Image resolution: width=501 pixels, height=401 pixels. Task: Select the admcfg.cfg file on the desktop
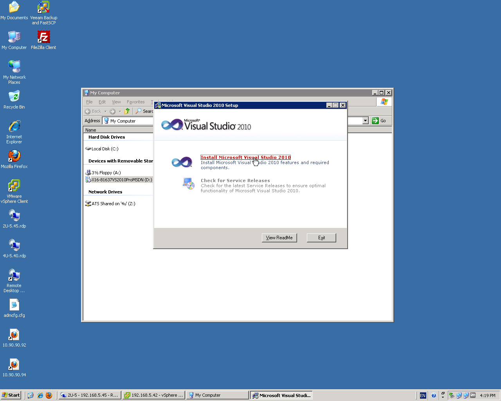click(x=14, y=308)
